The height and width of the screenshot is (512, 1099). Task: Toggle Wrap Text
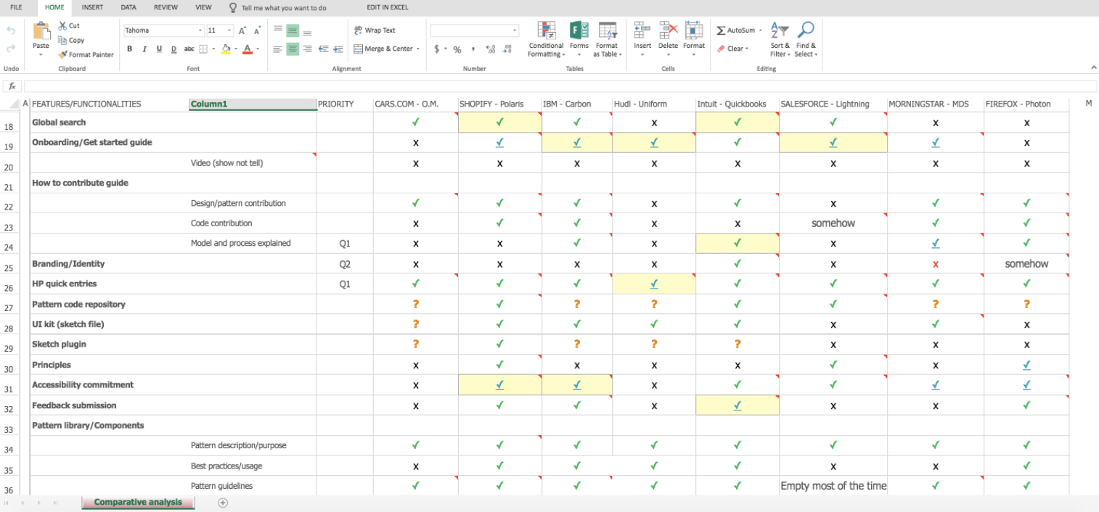point(375,30)
